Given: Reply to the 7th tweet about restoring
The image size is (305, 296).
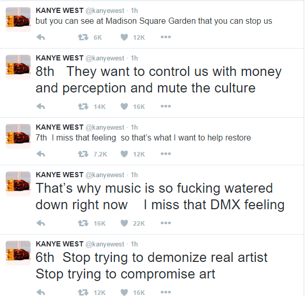Looking at the screenshot, I should [x=41, y=154].
